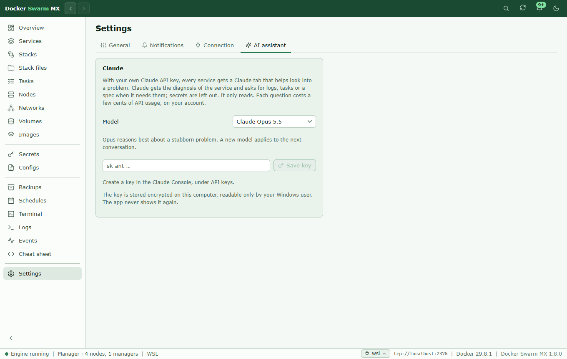
Task: Click the Backups archive icon
Action: [x=11, y=187]
